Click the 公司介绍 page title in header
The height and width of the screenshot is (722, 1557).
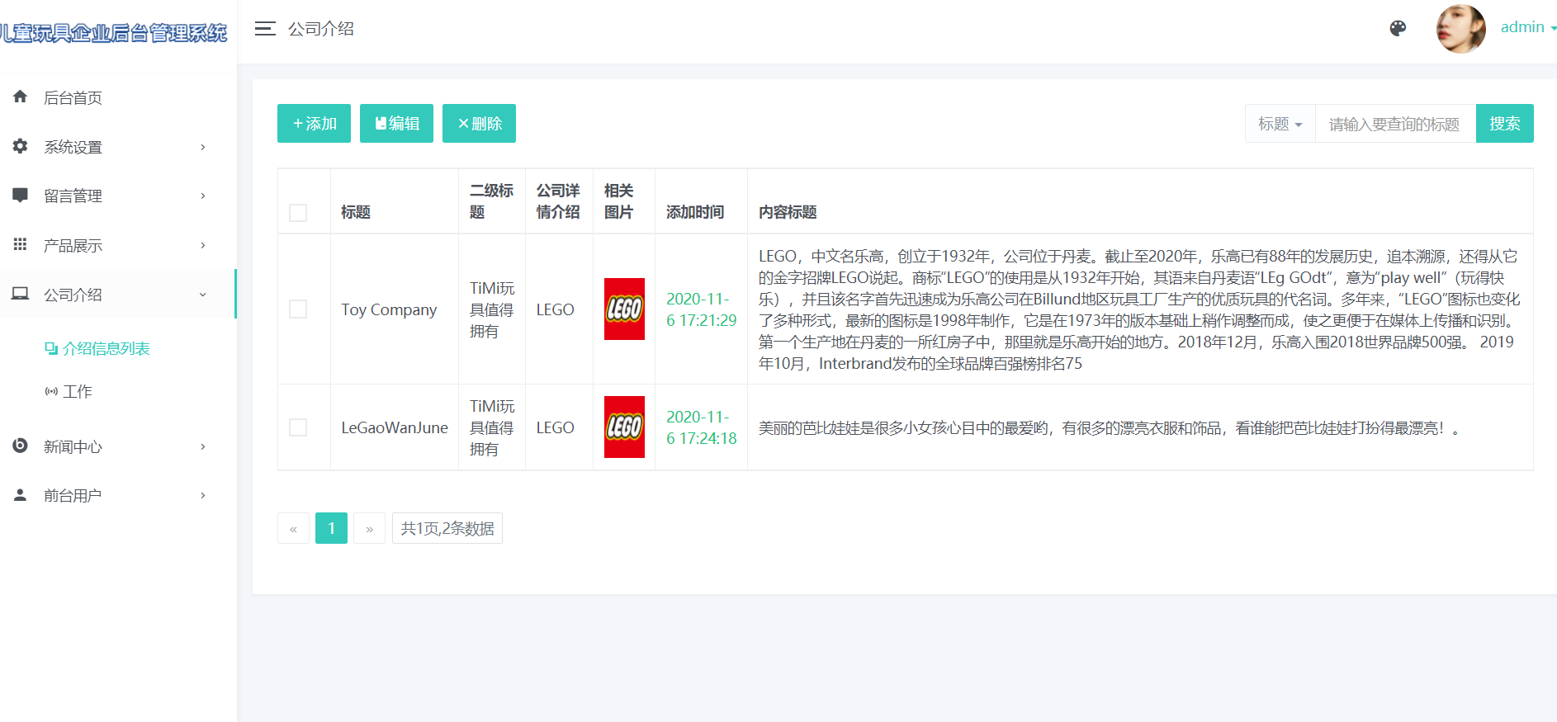320,29
